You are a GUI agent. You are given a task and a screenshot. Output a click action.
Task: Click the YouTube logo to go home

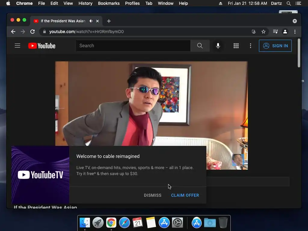coord(42,46)
